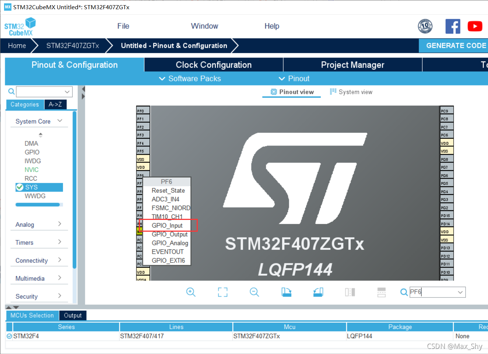The image size is (488, 354).
Task: Switch to Clock Configuration tab
Action: pyautogui.click(x=214, y=65)
